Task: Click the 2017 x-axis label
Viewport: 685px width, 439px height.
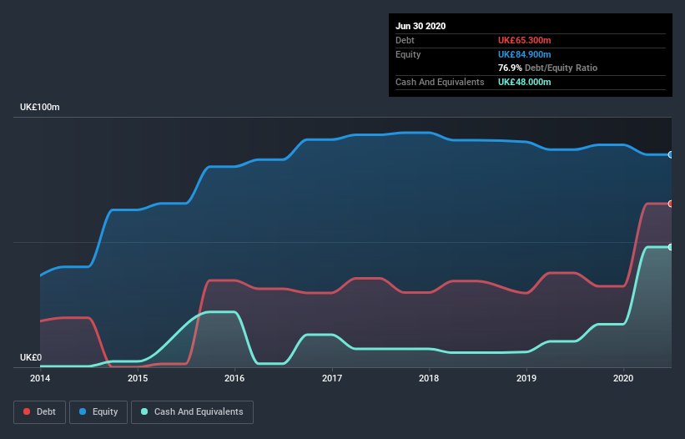Action: [x=332, y=378]
